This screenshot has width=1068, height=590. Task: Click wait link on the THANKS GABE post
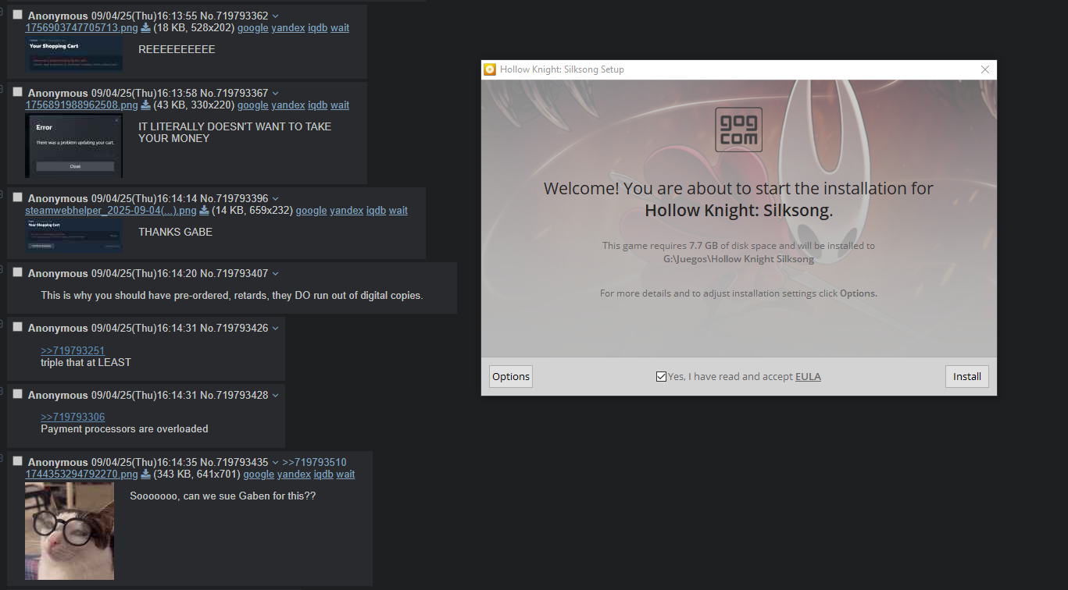(x=398, y=211)
